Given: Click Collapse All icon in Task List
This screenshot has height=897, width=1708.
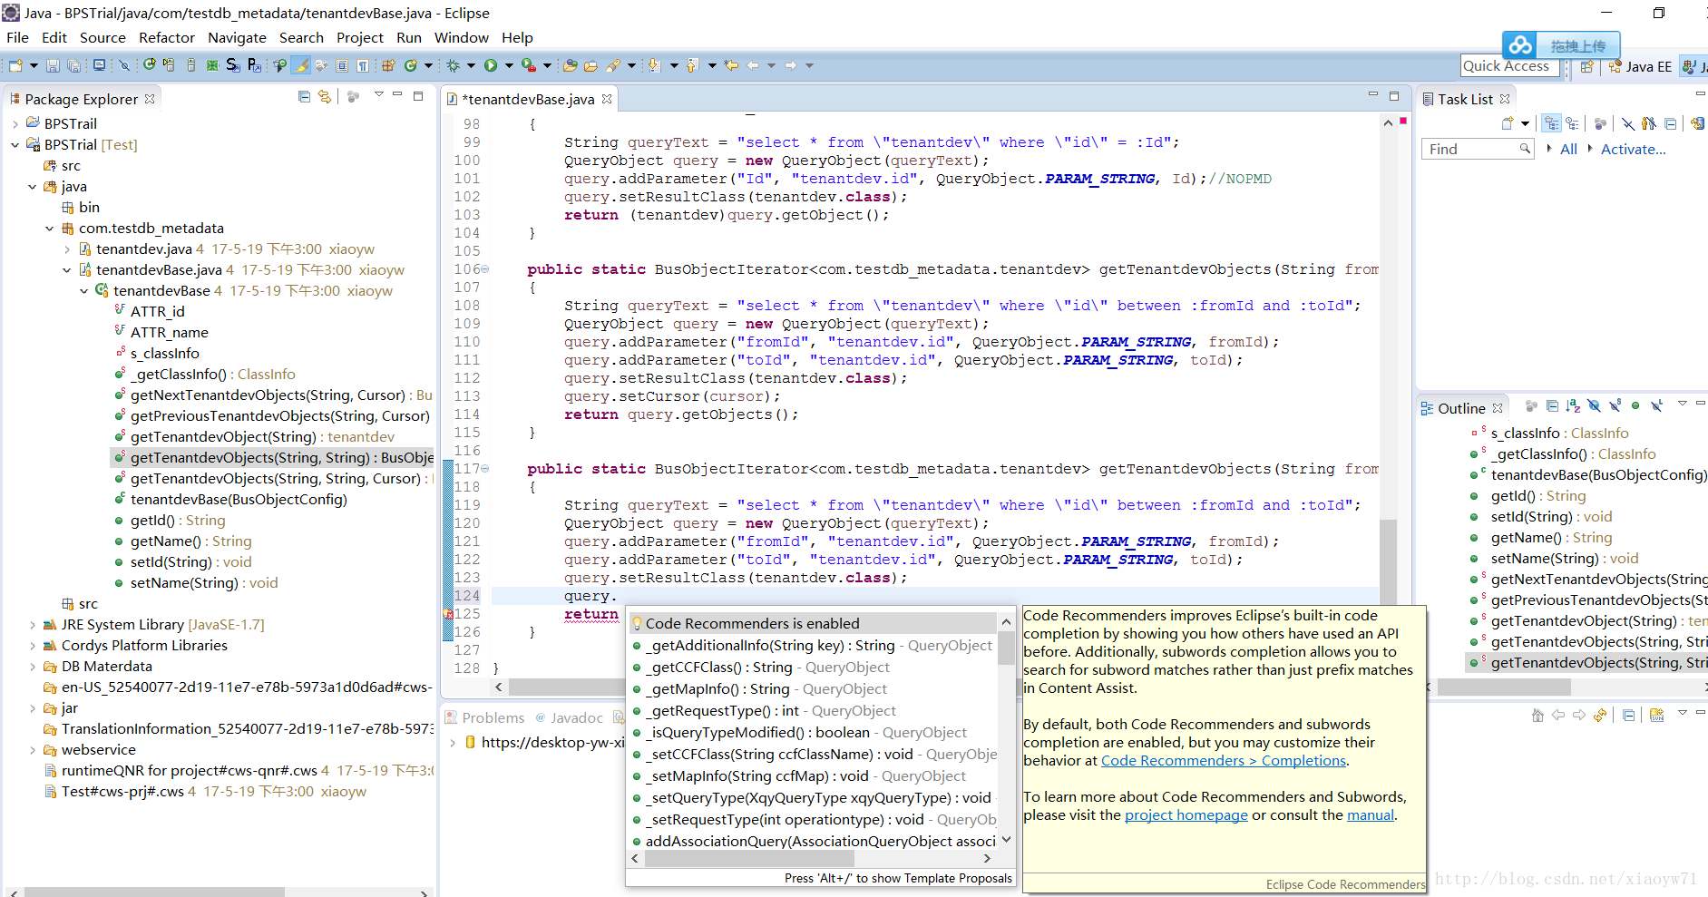Looking at the screenshot, I should [1670, 123].
